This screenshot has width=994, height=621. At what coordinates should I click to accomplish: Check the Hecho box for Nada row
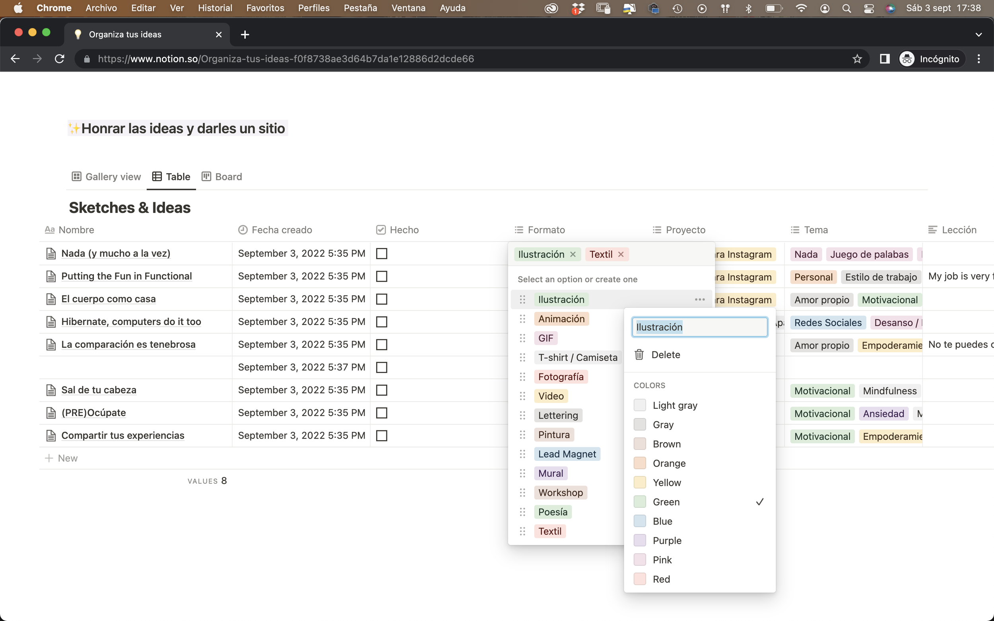(x=382, y=253)
